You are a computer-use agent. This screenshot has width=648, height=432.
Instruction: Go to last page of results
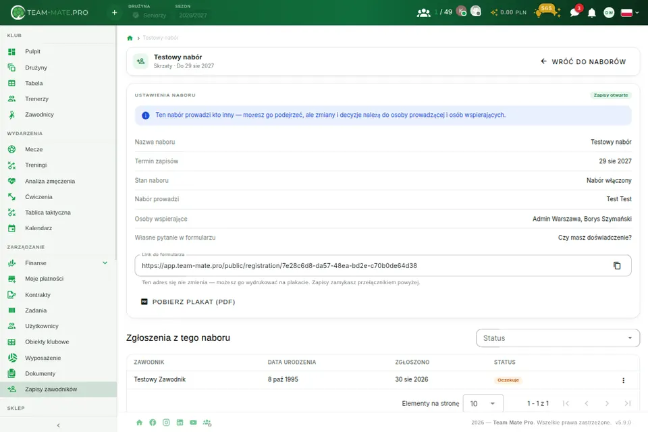click(628, 404)
